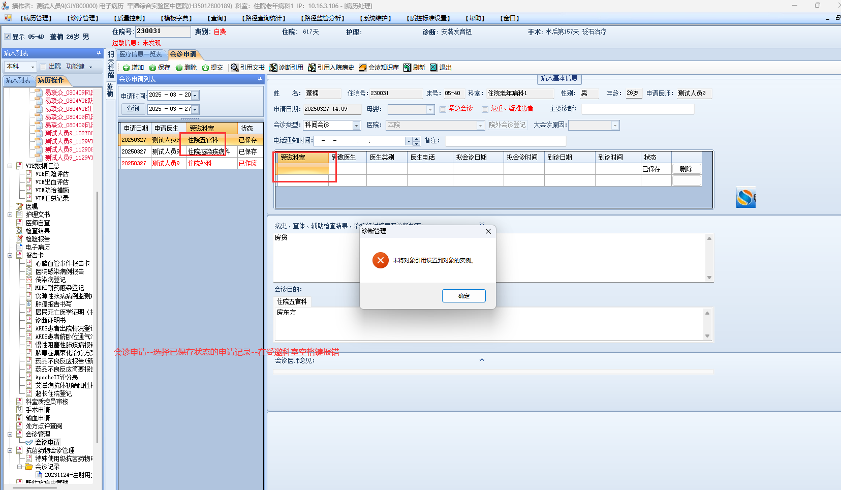Enable the 危重、疑难患者 checkbox
841x490 pixels.
click(485, 109)
